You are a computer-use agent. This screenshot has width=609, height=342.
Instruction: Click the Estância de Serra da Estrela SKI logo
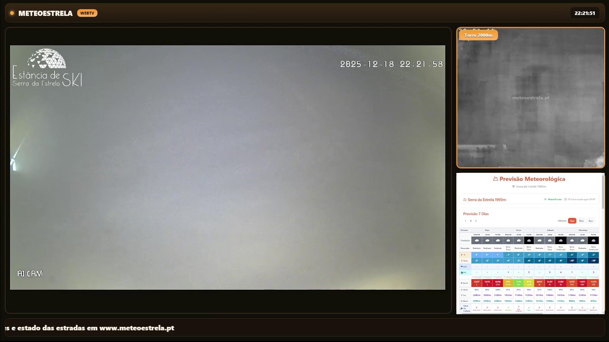[x=47, y=68]
